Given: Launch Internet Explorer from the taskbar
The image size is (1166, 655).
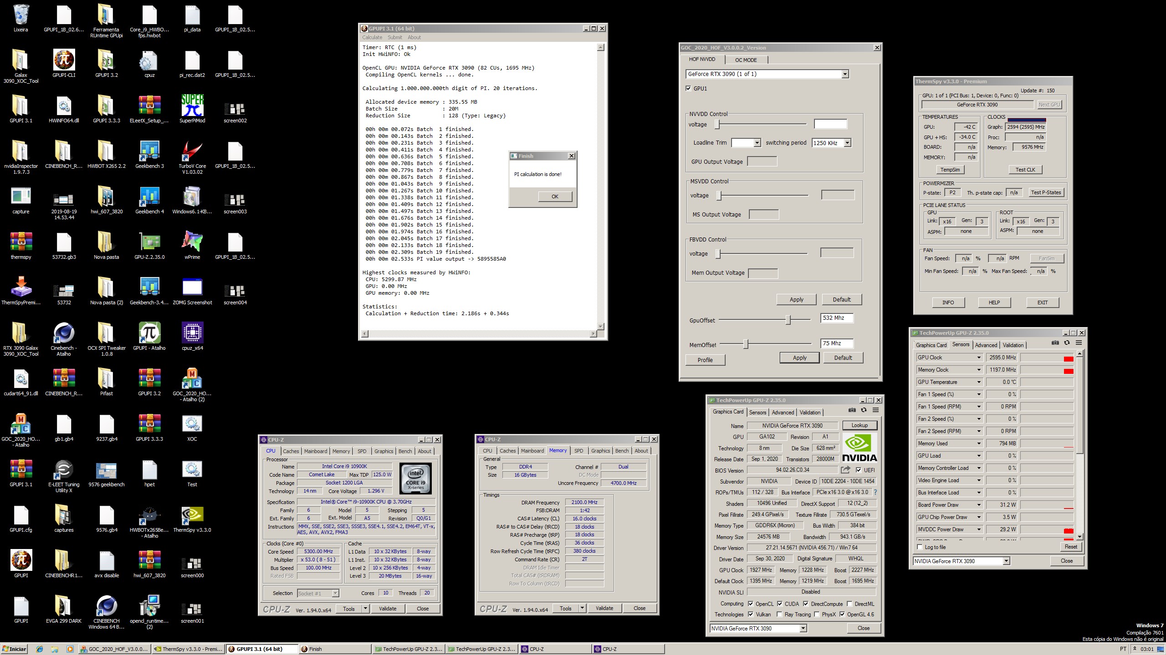Looking at the screenshot, I should point(40,649).
